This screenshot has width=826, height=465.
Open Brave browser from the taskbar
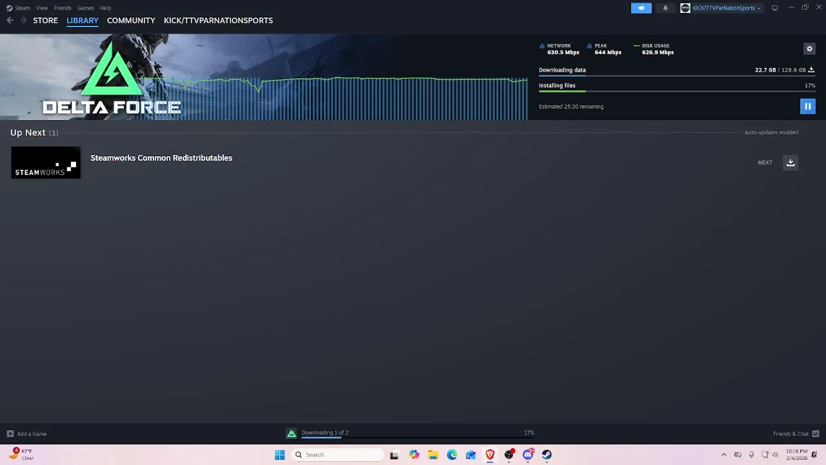click(x=490, y=455)
